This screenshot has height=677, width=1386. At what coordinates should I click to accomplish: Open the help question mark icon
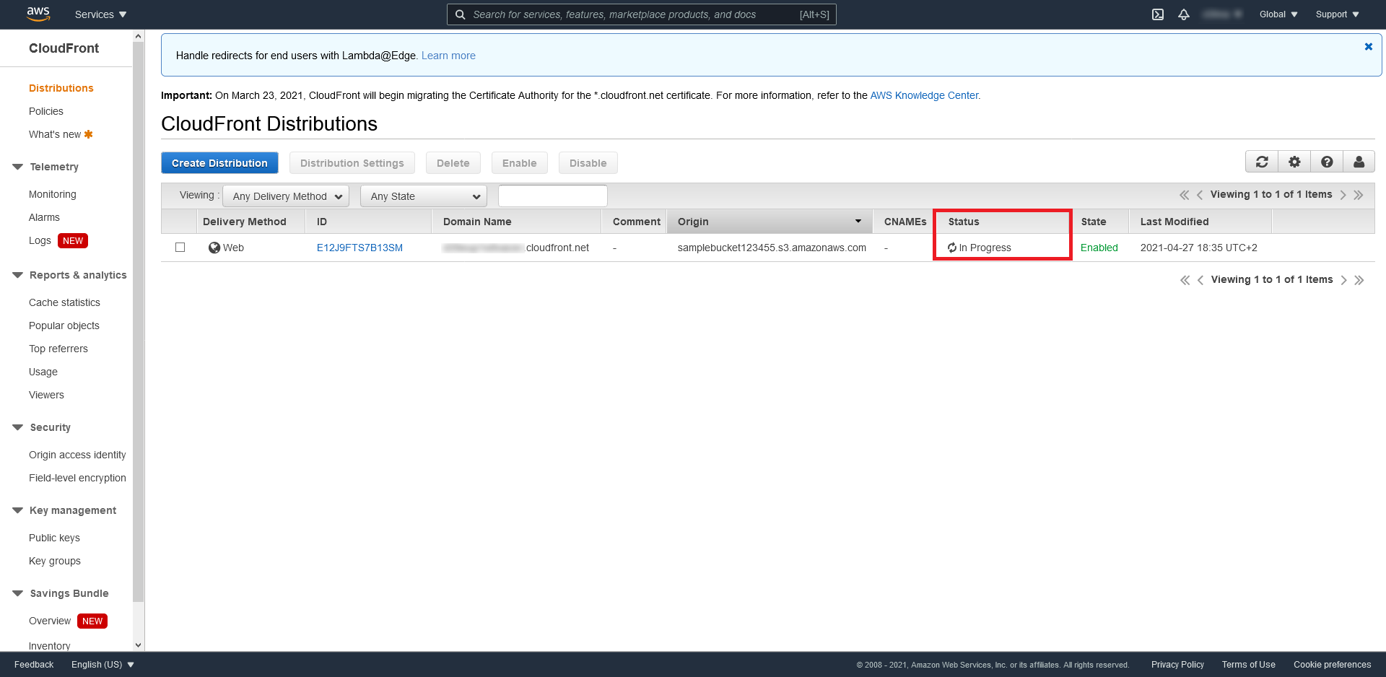point(1327,162)
